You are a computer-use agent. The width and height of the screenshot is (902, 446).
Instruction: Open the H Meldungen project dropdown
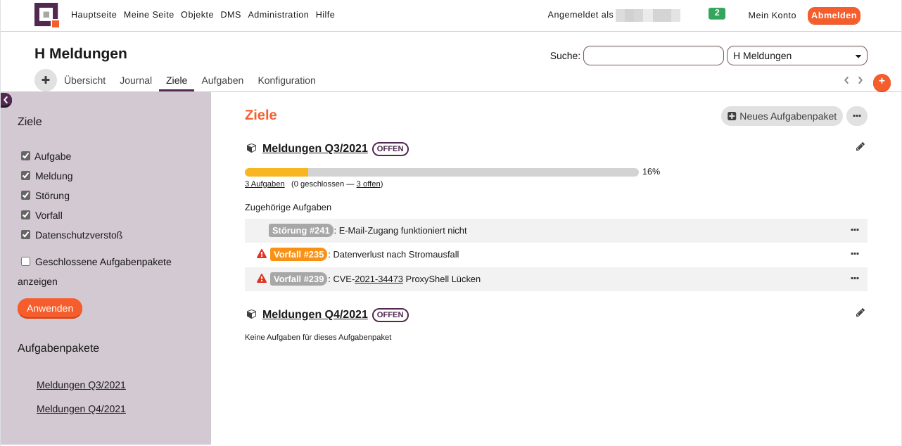pyautogui.click(x=796, y=56)
